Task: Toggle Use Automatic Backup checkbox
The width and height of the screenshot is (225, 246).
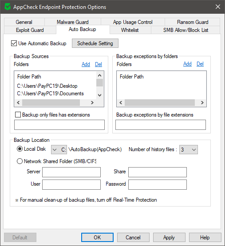Action: 14,43
